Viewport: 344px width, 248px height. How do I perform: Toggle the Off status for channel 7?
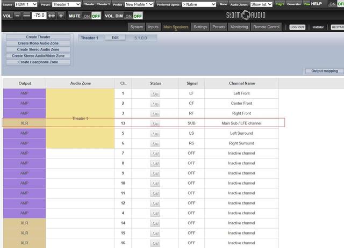click(155, 153)
